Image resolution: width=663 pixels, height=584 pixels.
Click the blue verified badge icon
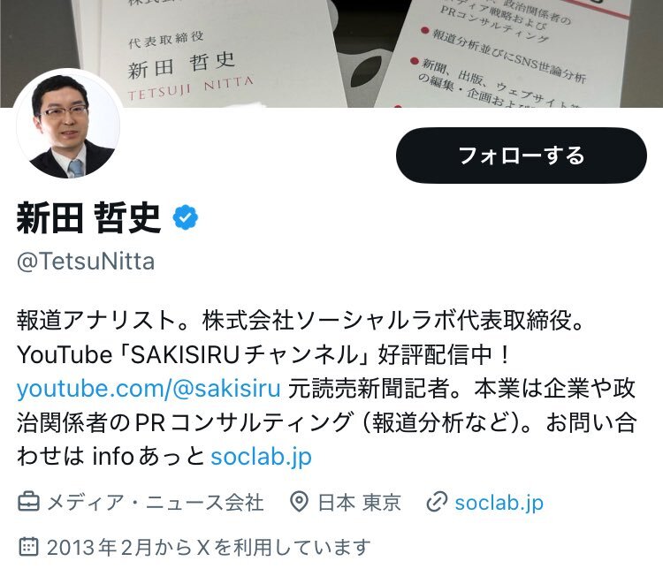click(x=186, y=217)
